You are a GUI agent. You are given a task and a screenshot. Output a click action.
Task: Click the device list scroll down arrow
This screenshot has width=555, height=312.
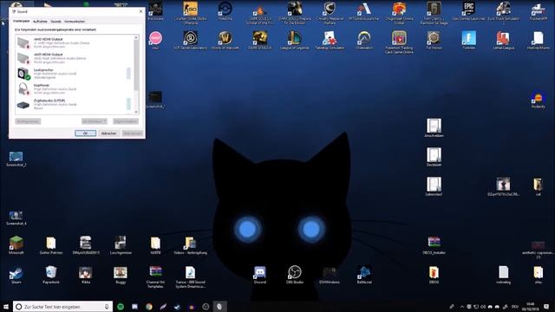pyautogui.click(x=136, y=112)
